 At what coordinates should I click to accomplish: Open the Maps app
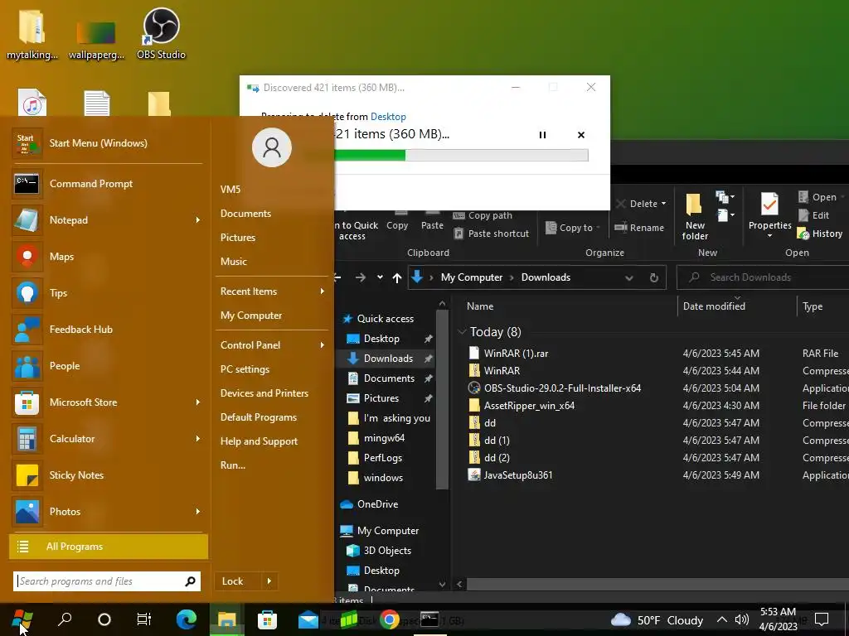coord(107,257)
